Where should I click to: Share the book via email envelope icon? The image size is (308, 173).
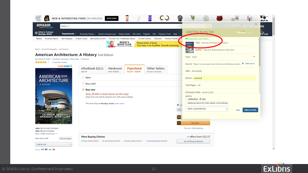(43, 150)
